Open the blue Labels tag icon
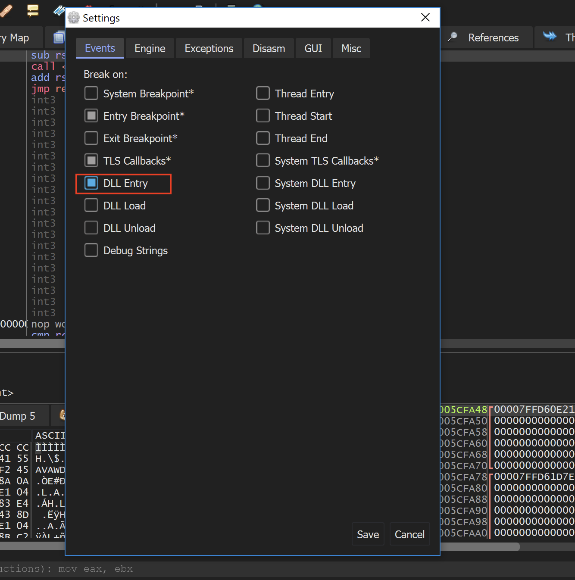This screenshot has width=575, height=580. point(59,10)
